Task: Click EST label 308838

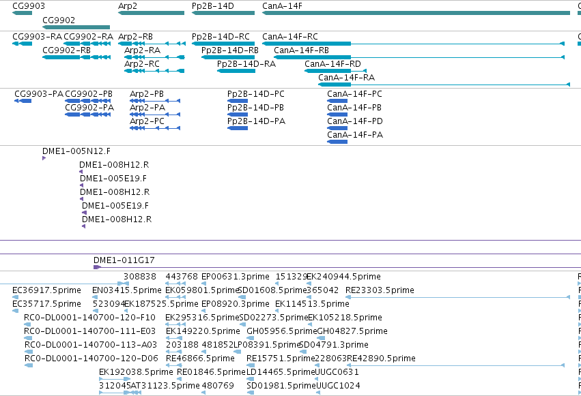Action: pyautogui.click(x=140, y=277)
